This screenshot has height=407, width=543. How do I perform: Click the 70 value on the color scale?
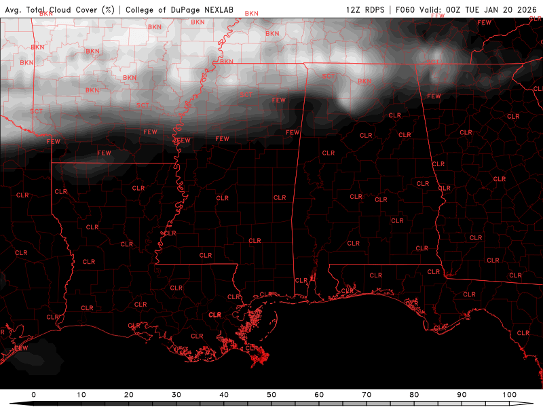[x=367, y=395]
